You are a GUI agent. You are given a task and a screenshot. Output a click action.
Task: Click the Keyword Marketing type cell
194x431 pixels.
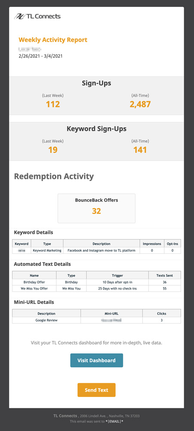[47, 250]
